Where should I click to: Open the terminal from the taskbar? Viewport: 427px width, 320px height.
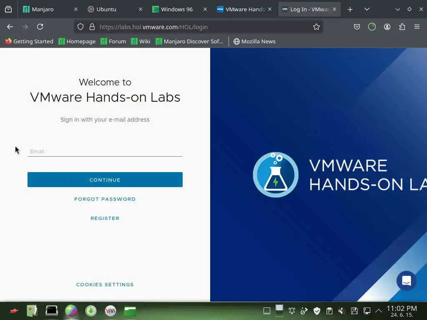(x=52, y=311)
